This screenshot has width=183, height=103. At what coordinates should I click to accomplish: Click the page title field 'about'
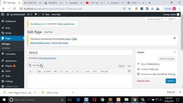pyautogui.click(x=80, y=52)
